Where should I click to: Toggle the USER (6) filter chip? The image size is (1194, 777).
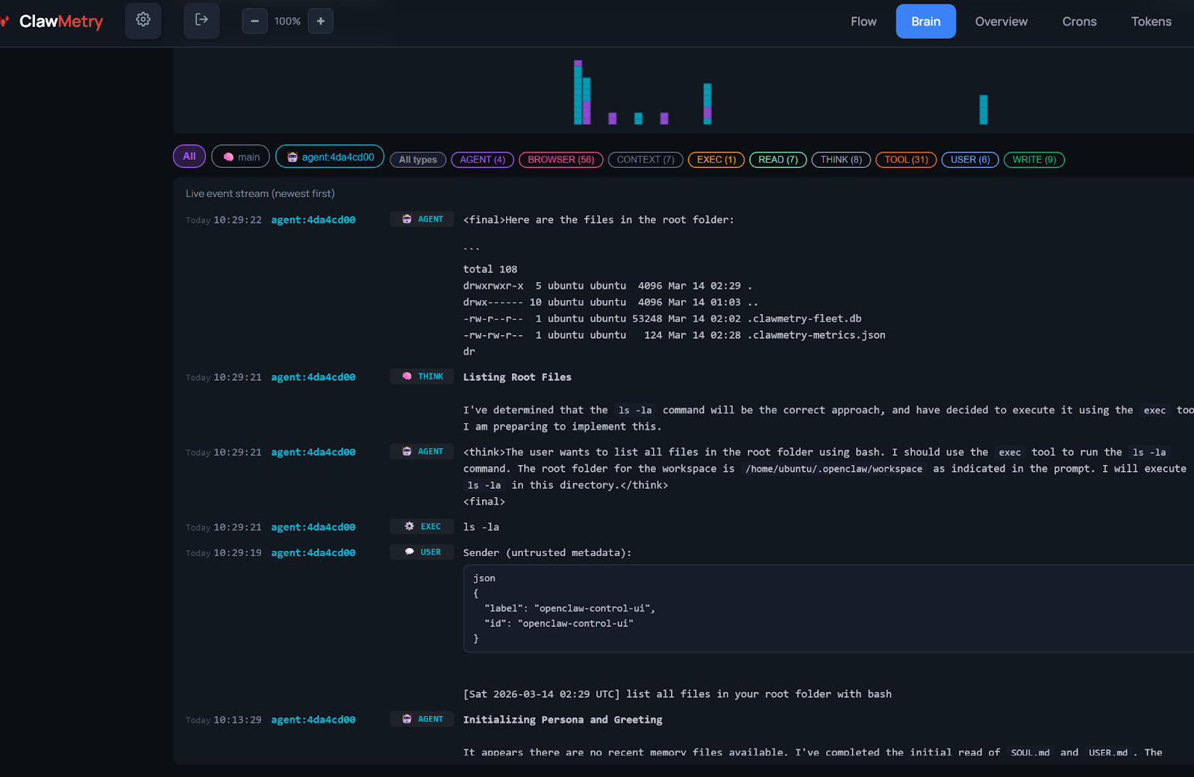(x=970, y=160)
